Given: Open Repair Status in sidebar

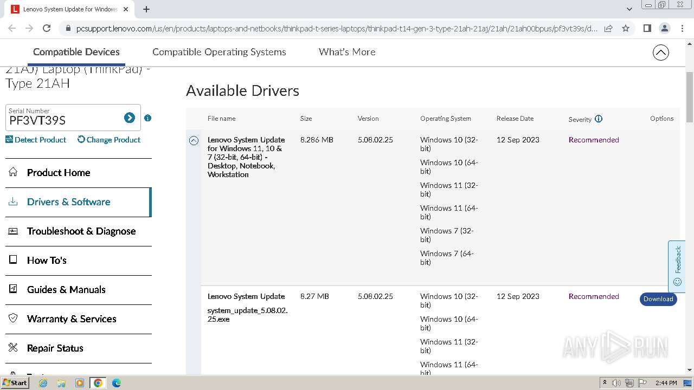Looking at the screenshot, I should 79,348.
